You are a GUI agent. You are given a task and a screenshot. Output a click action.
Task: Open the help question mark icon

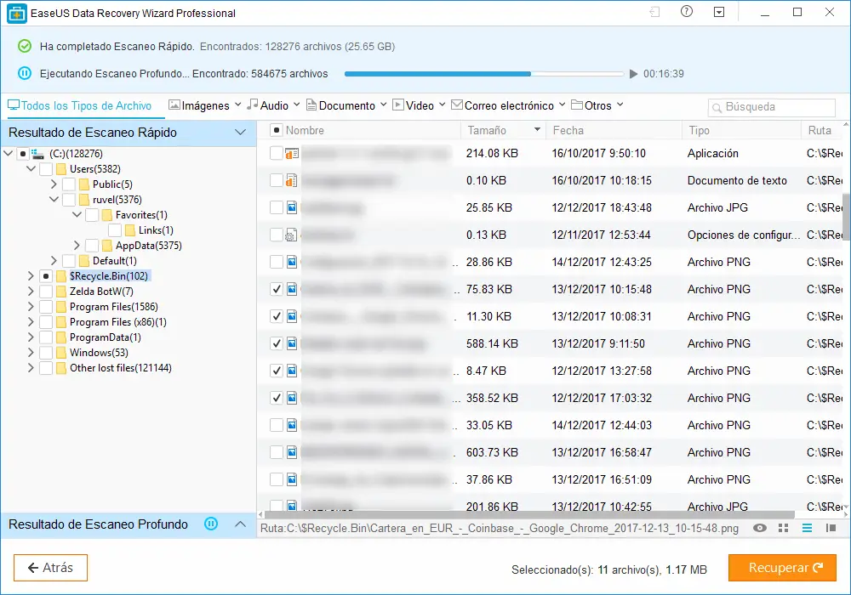tap(687, 11)
